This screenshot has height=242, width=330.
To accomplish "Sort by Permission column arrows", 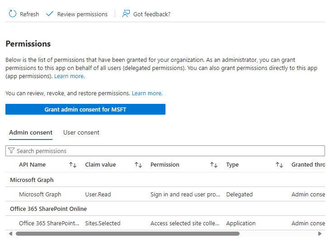I will [214, 165].
